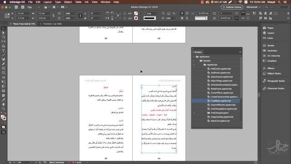This screenshot has width=291, height=164.
Task: Switch to the Untitled-1 document tab
Action: (x=52, y=24)
